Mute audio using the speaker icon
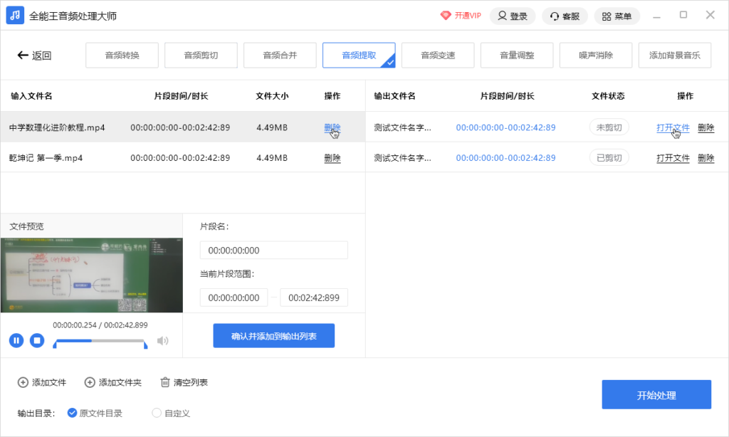Screen dimensions: 729x437 (x=163, y=340)
